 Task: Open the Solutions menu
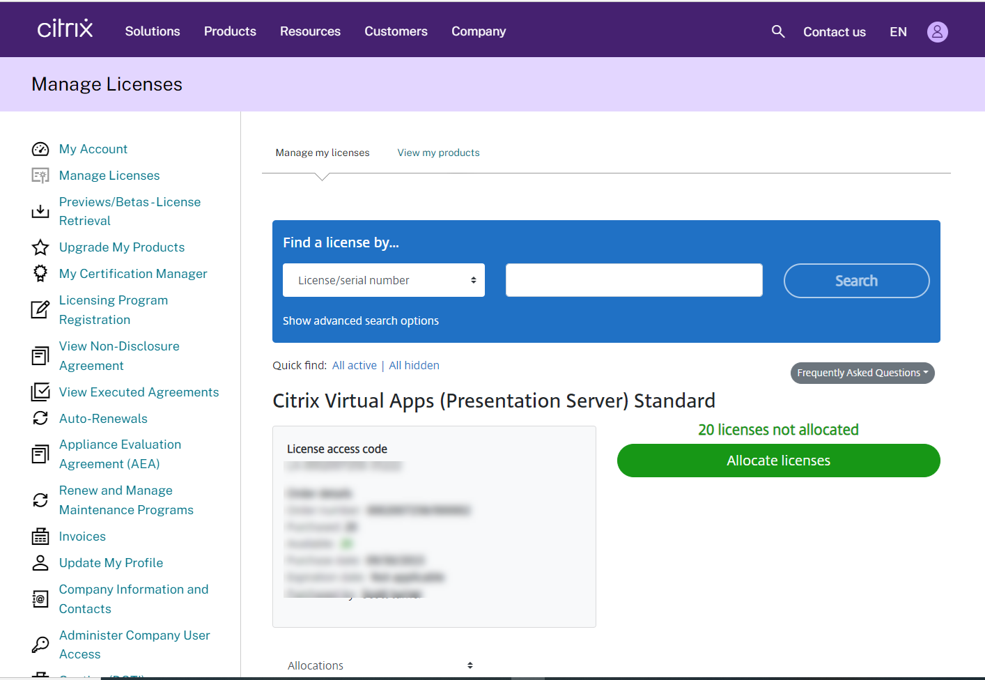click(x=153, y=31)
